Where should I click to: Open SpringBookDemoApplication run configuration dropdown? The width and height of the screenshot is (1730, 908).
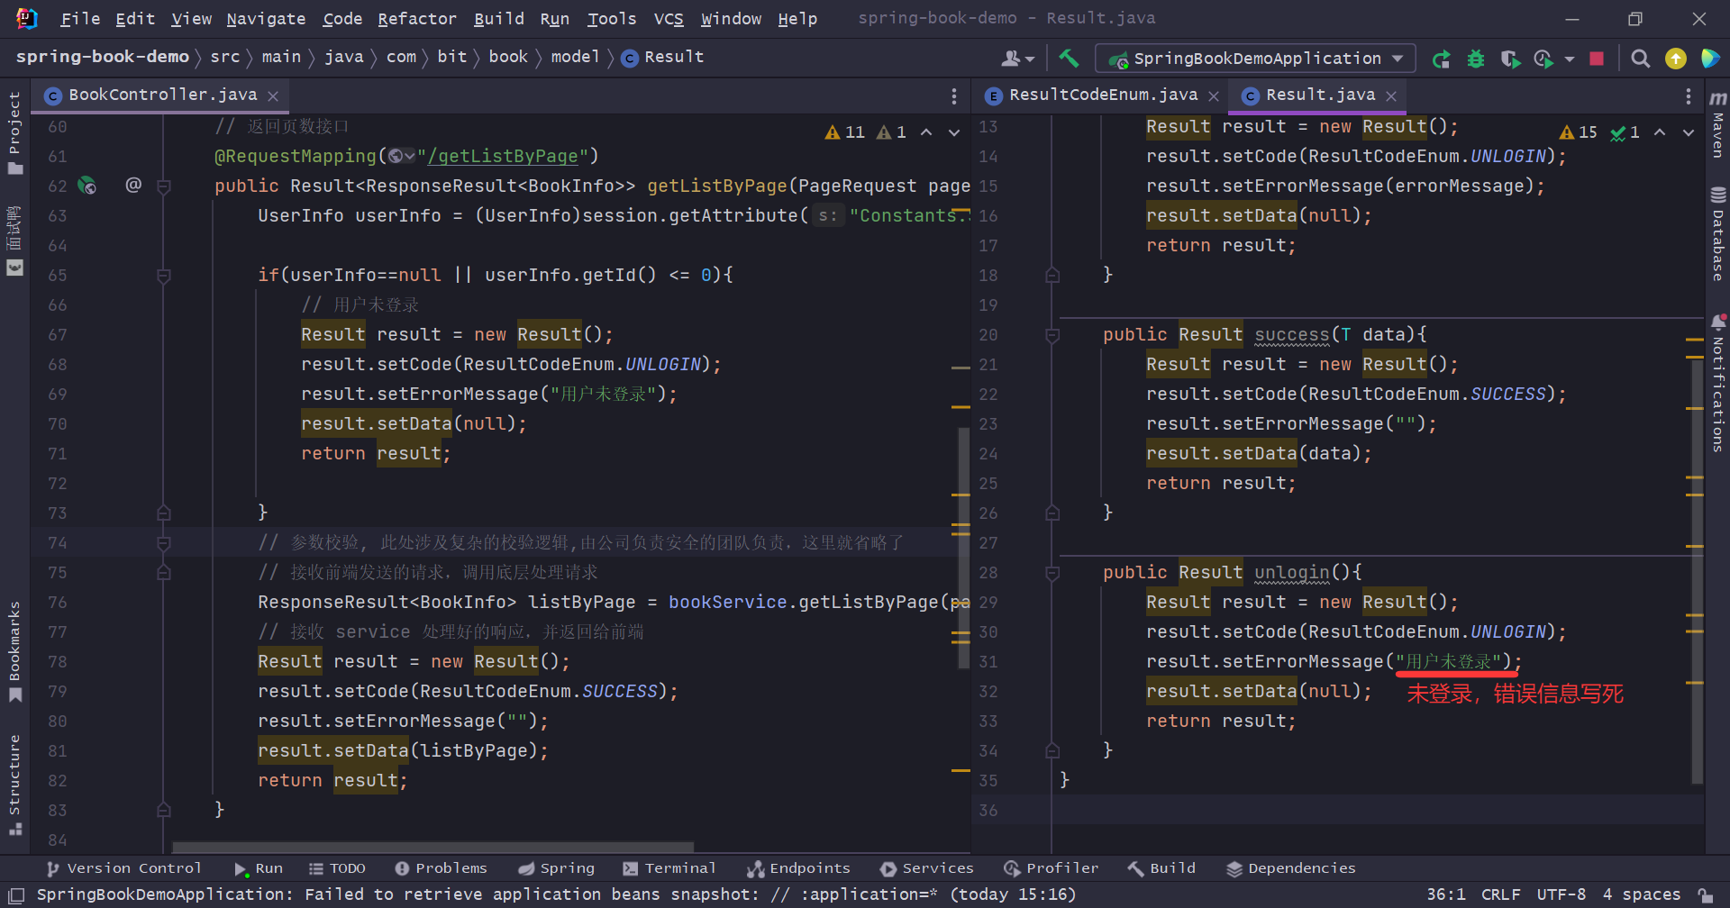(x=1255, y=59)
